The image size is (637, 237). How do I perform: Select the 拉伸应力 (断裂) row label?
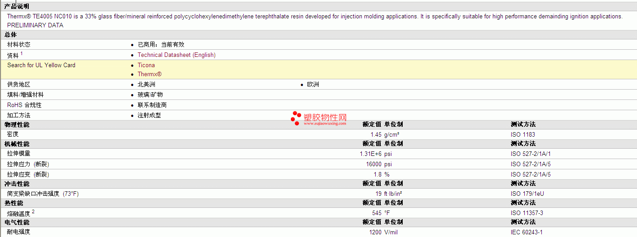pyautogui.click(x=28, y=164)
